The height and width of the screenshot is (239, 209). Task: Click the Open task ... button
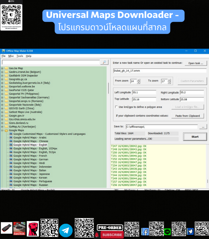click(x=196, y=63)
